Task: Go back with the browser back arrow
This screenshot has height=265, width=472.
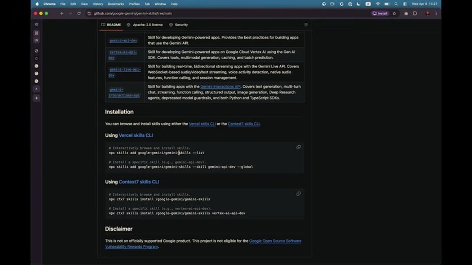Action: [x=62, y=13]
